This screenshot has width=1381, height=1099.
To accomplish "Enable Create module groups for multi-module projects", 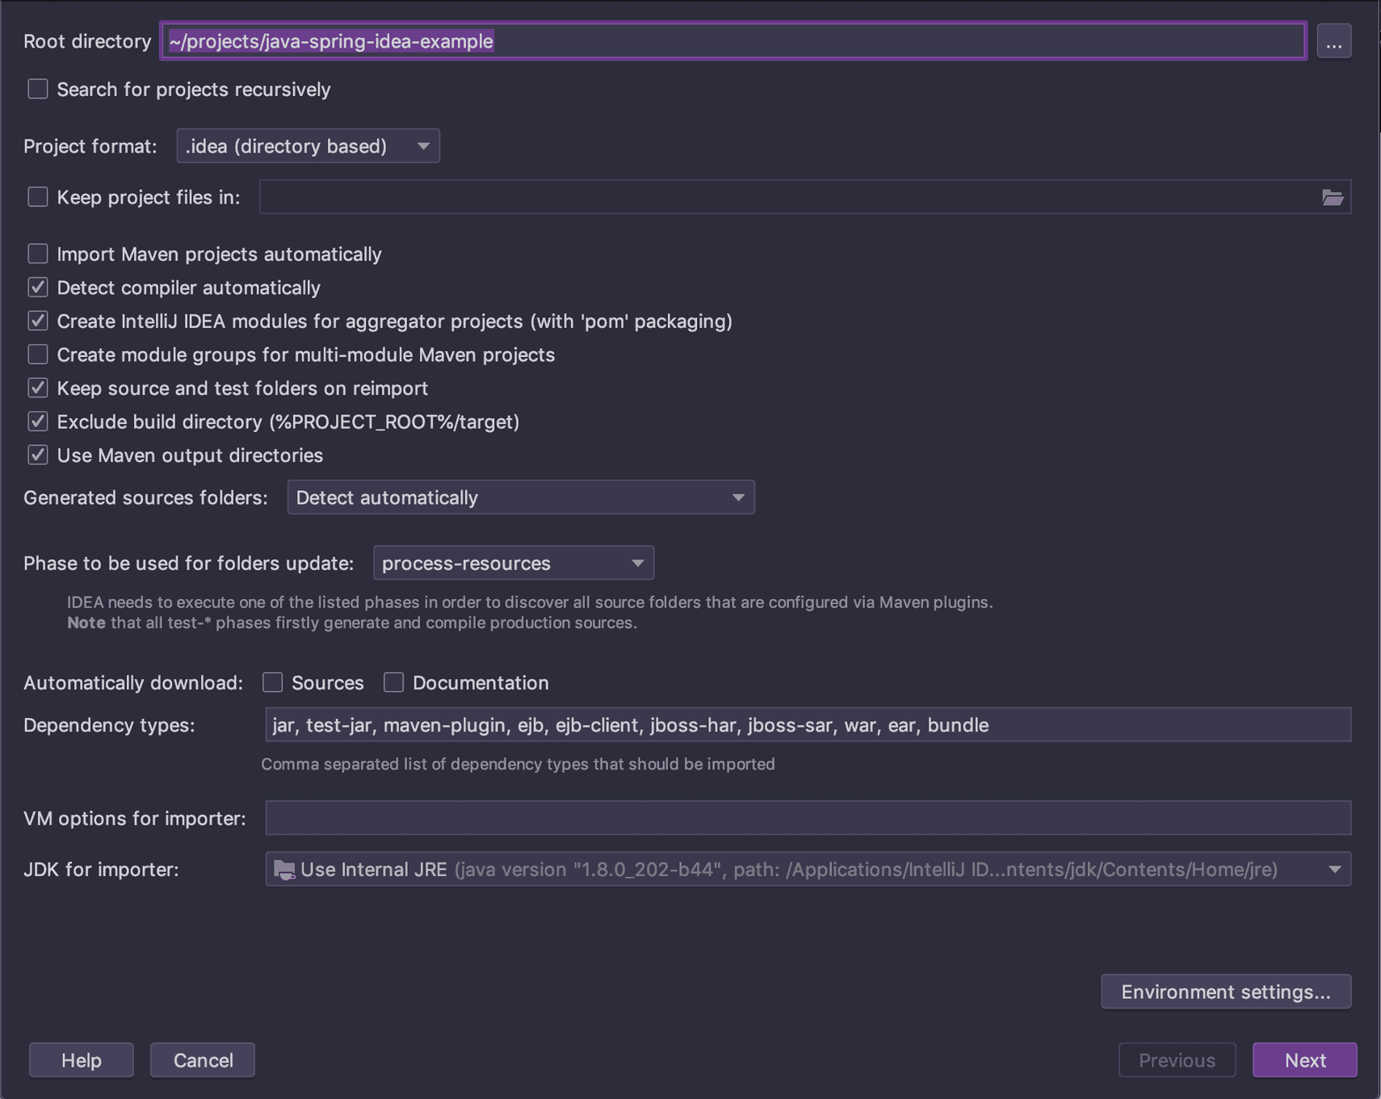I will click(37, 354).
